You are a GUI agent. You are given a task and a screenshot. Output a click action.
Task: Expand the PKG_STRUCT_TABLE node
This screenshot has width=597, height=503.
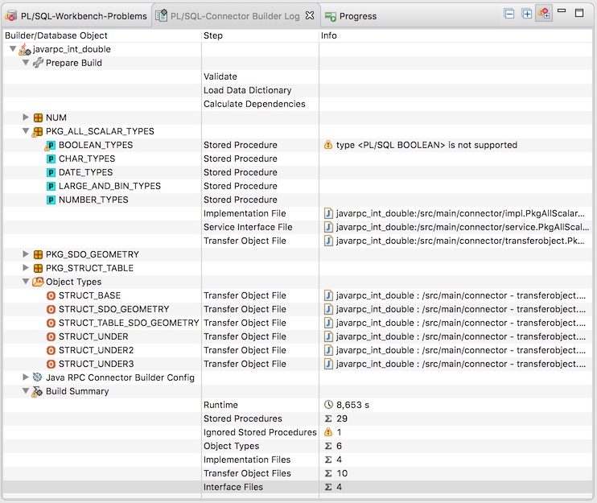tap(26, 267)
